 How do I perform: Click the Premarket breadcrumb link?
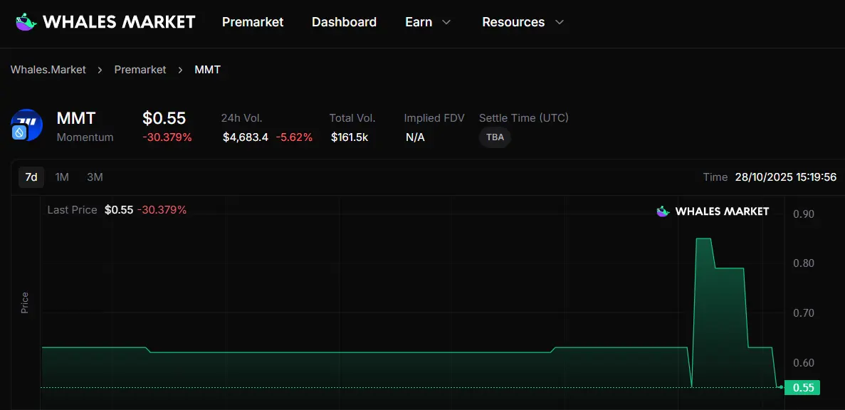pyautogui.click(x=140, y=70)
